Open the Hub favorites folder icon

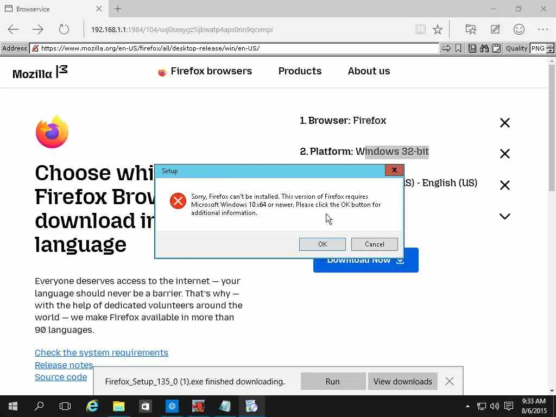[x=471, y=29]
